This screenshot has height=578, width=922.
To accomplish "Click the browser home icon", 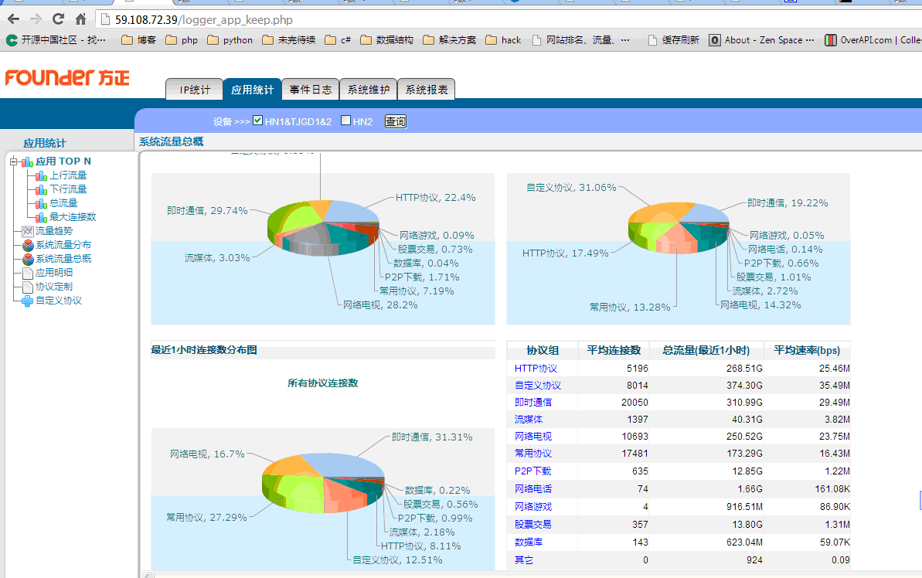I will click(81, 19).
